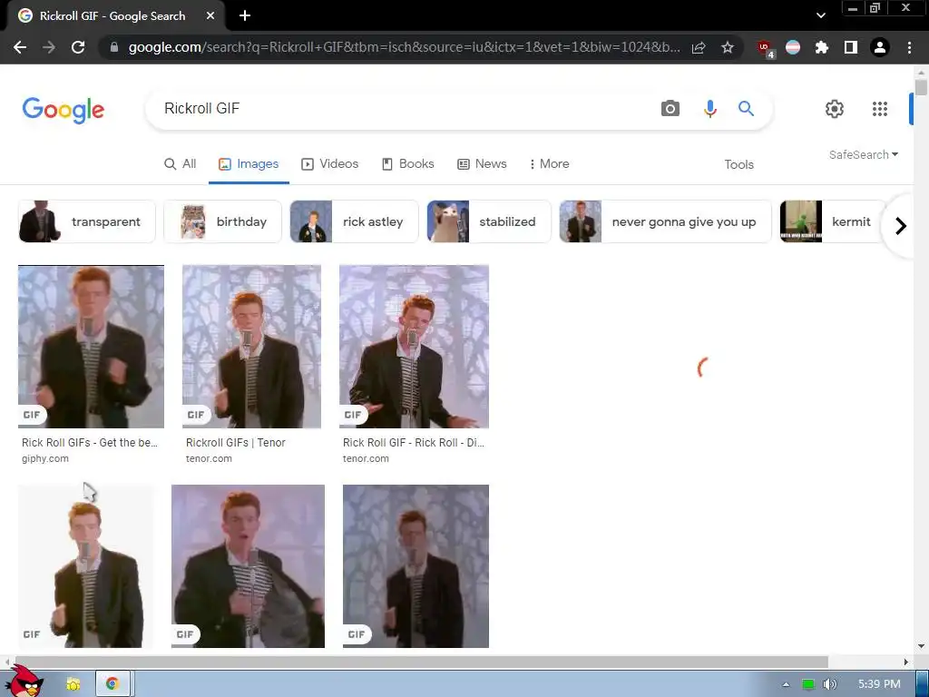The height and width of the screenshot is (697, 929).
Task: Open the green tray monitor icon
Action: 808,684
